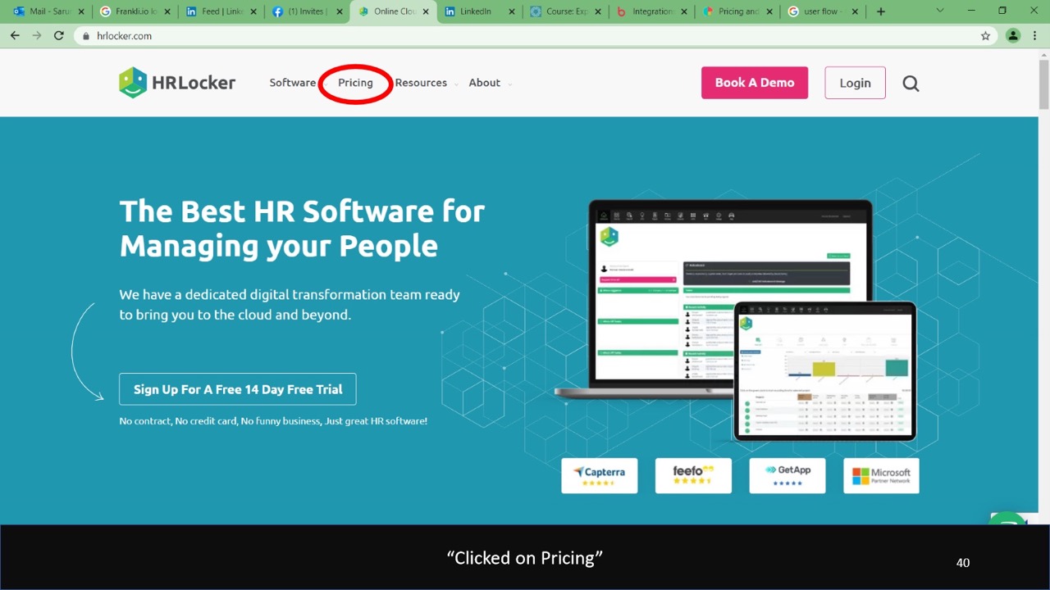The width and height of the screenshot is (1050, 590).
Task: Open a new tab with plus button
Action: [881, 11]
